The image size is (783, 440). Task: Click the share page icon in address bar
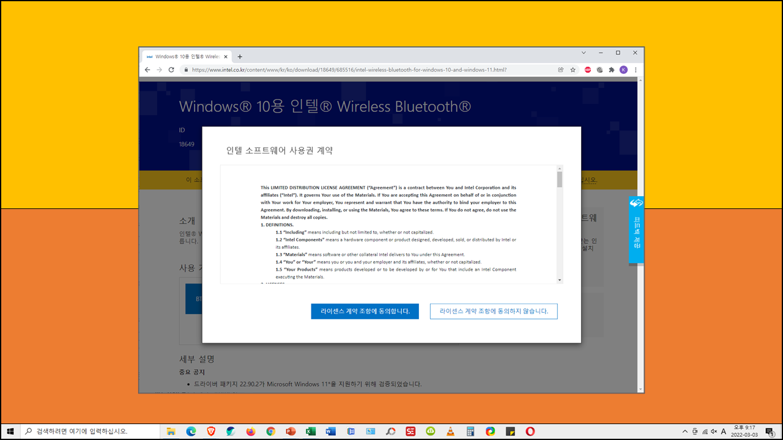click(x=560, y=70)
